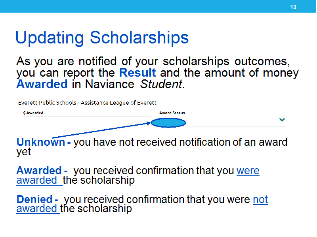Select the Awarded status heading
The width and height of the screenshot is (317, 237).
coord(39,171)
